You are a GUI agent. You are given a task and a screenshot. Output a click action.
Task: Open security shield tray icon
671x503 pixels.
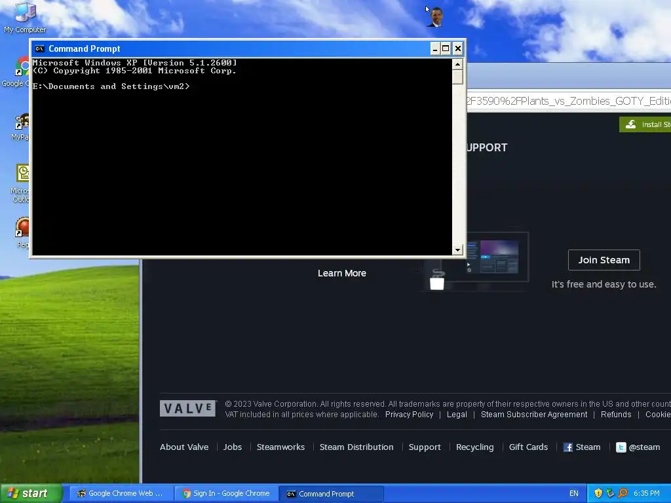click(x=598, y=493)
